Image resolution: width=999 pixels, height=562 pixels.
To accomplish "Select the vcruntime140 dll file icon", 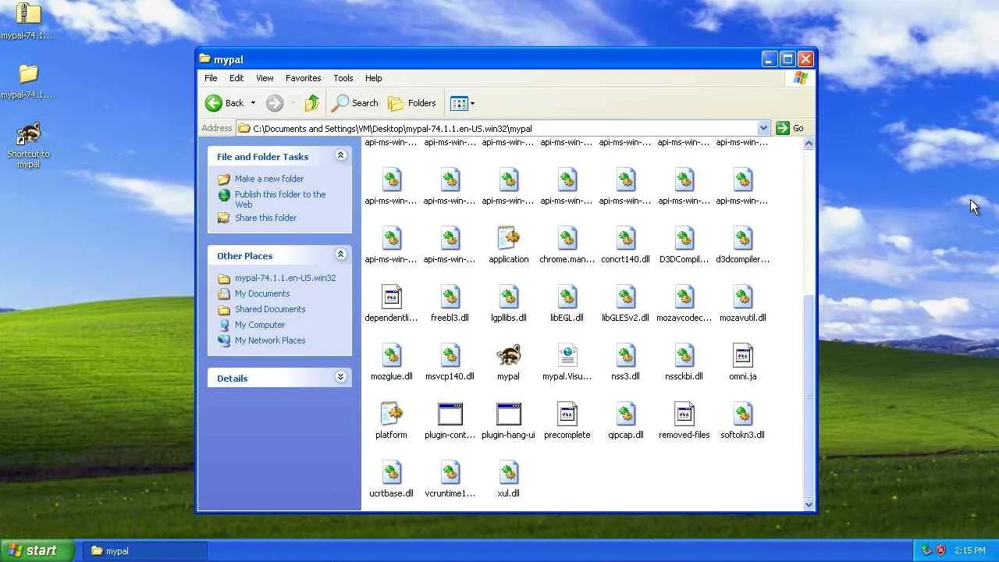I will [x=450, y=473].
